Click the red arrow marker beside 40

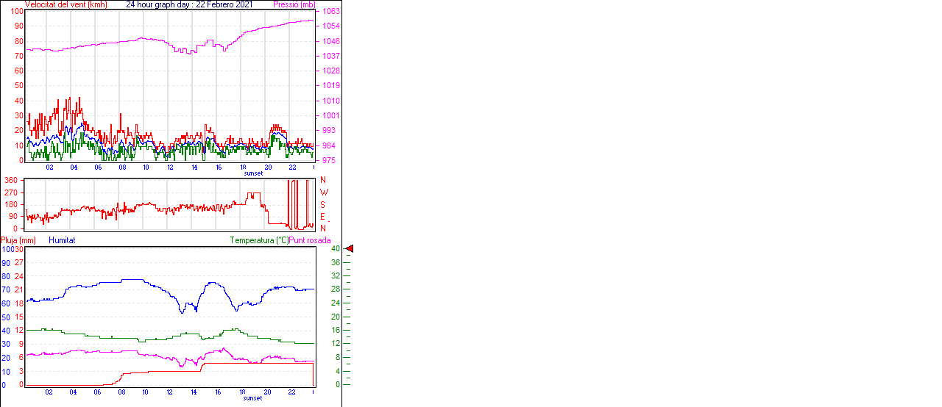(350, 249)
